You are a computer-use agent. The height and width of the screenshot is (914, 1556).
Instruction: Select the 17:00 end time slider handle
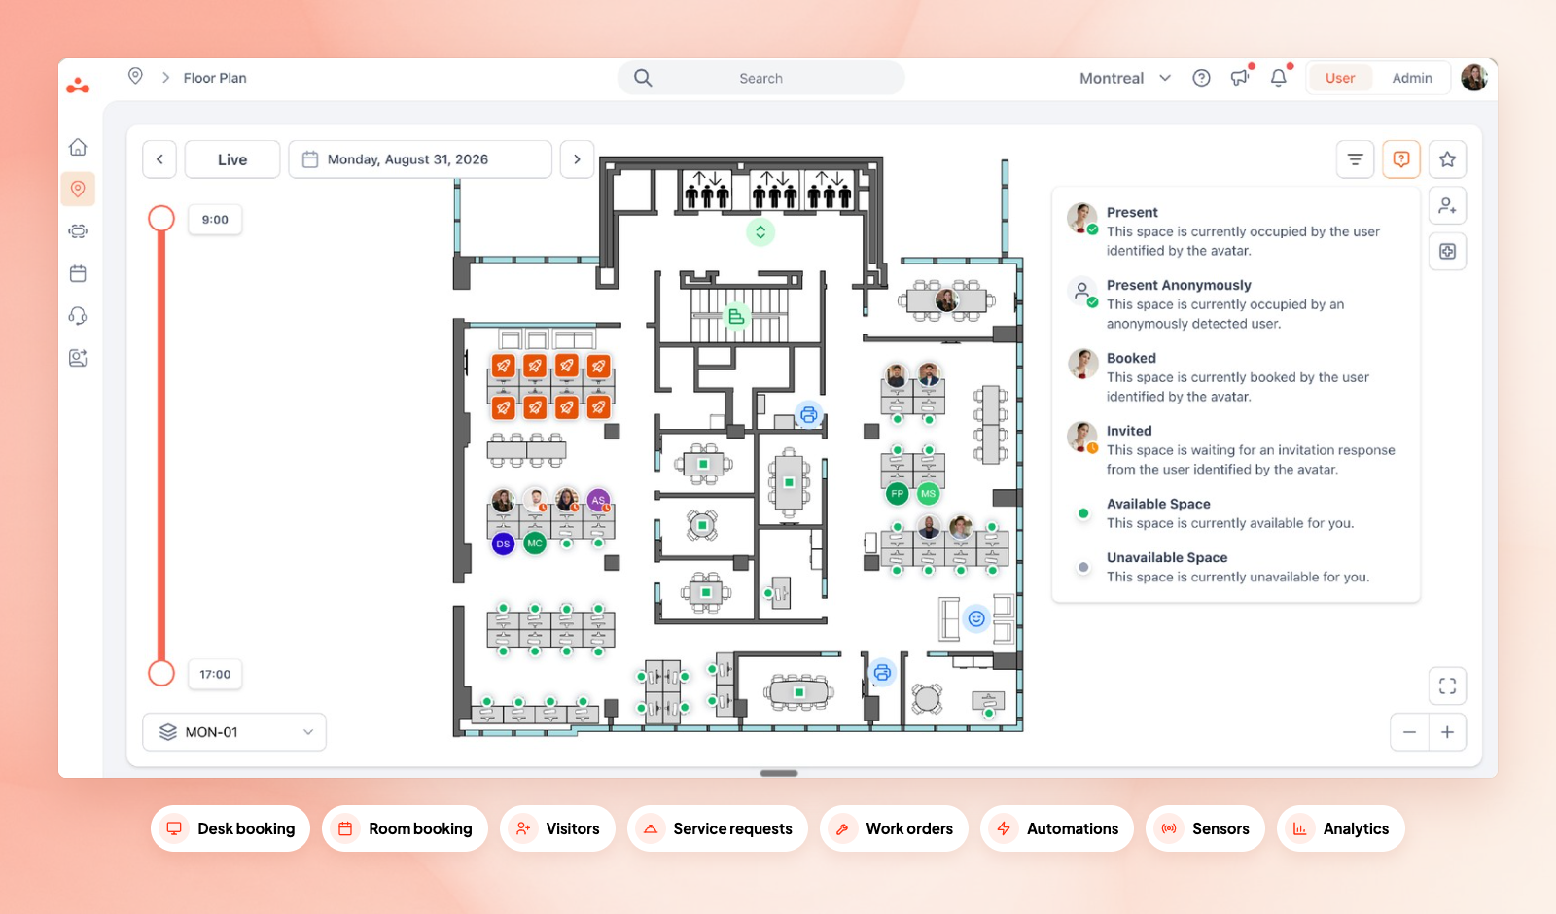point(161,673)
